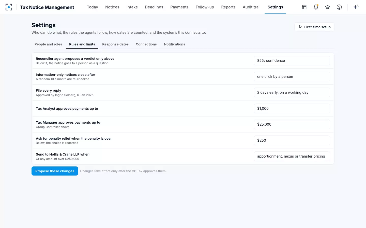Click 'Reconciler agent proposes a verdict only above' label
366x228 pixels.
(x=75, y=59)
